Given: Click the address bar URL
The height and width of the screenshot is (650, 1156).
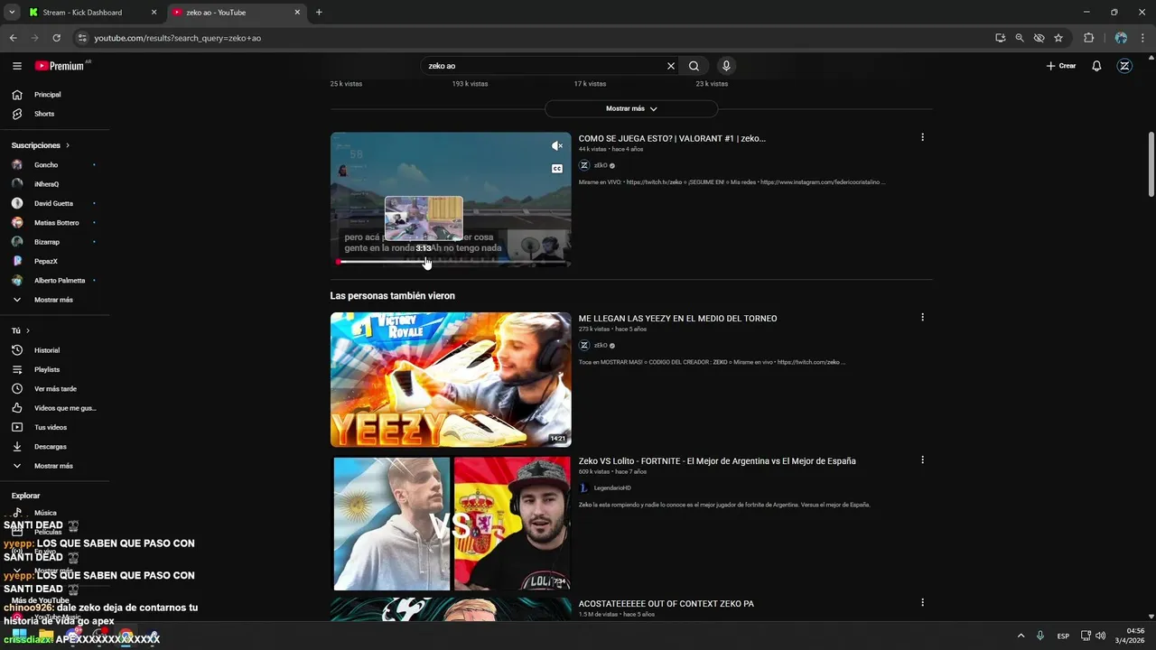Looking at the screenshot, I should (x=178, y=38).
